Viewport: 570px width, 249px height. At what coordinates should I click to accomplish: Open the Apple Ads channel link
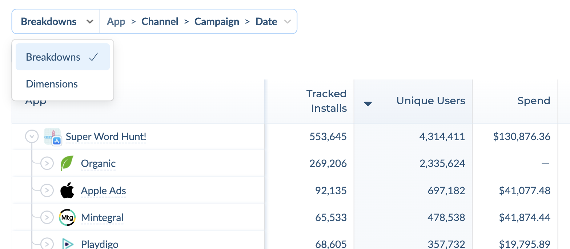point(104,191)
